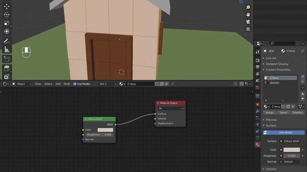Click the Surface Color swatch in properties

(x=292, y=150)
